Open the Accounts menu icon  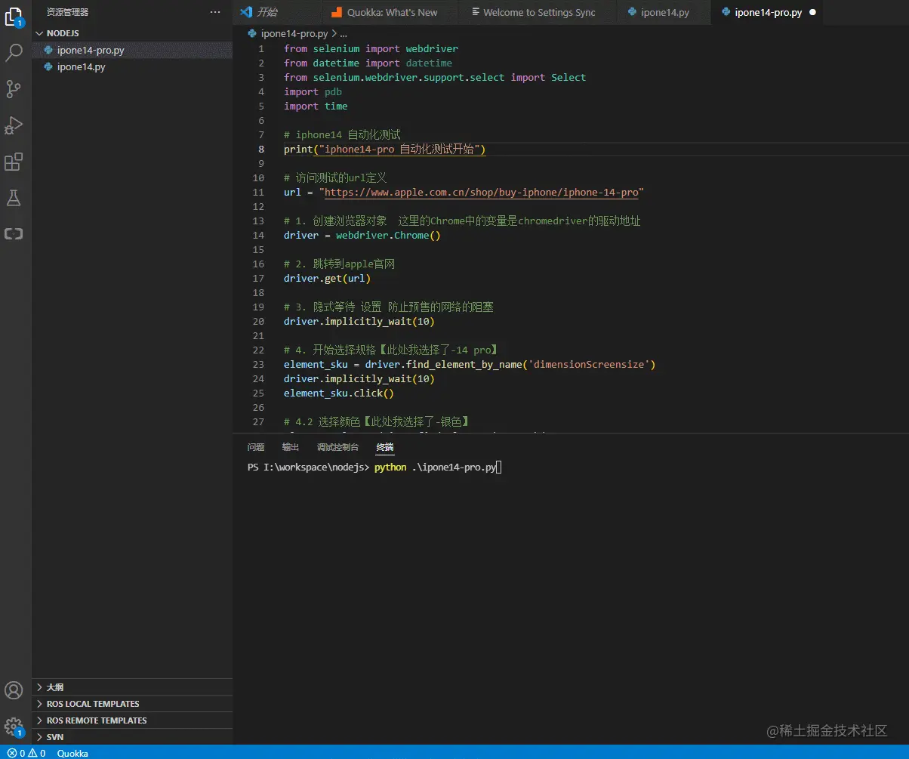[x=14, y=690]
